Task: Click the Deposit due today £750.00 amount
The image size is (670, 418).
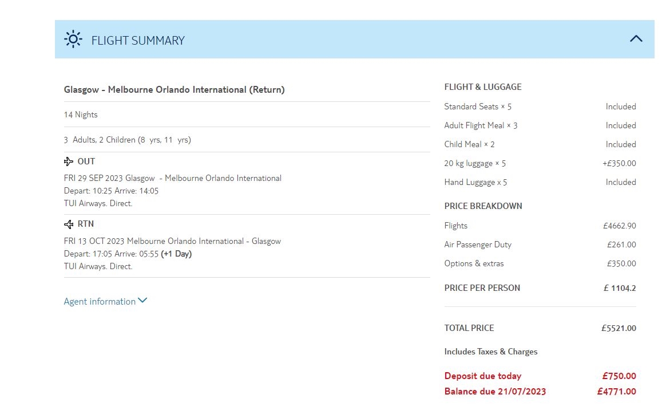Action: point(619,377)
